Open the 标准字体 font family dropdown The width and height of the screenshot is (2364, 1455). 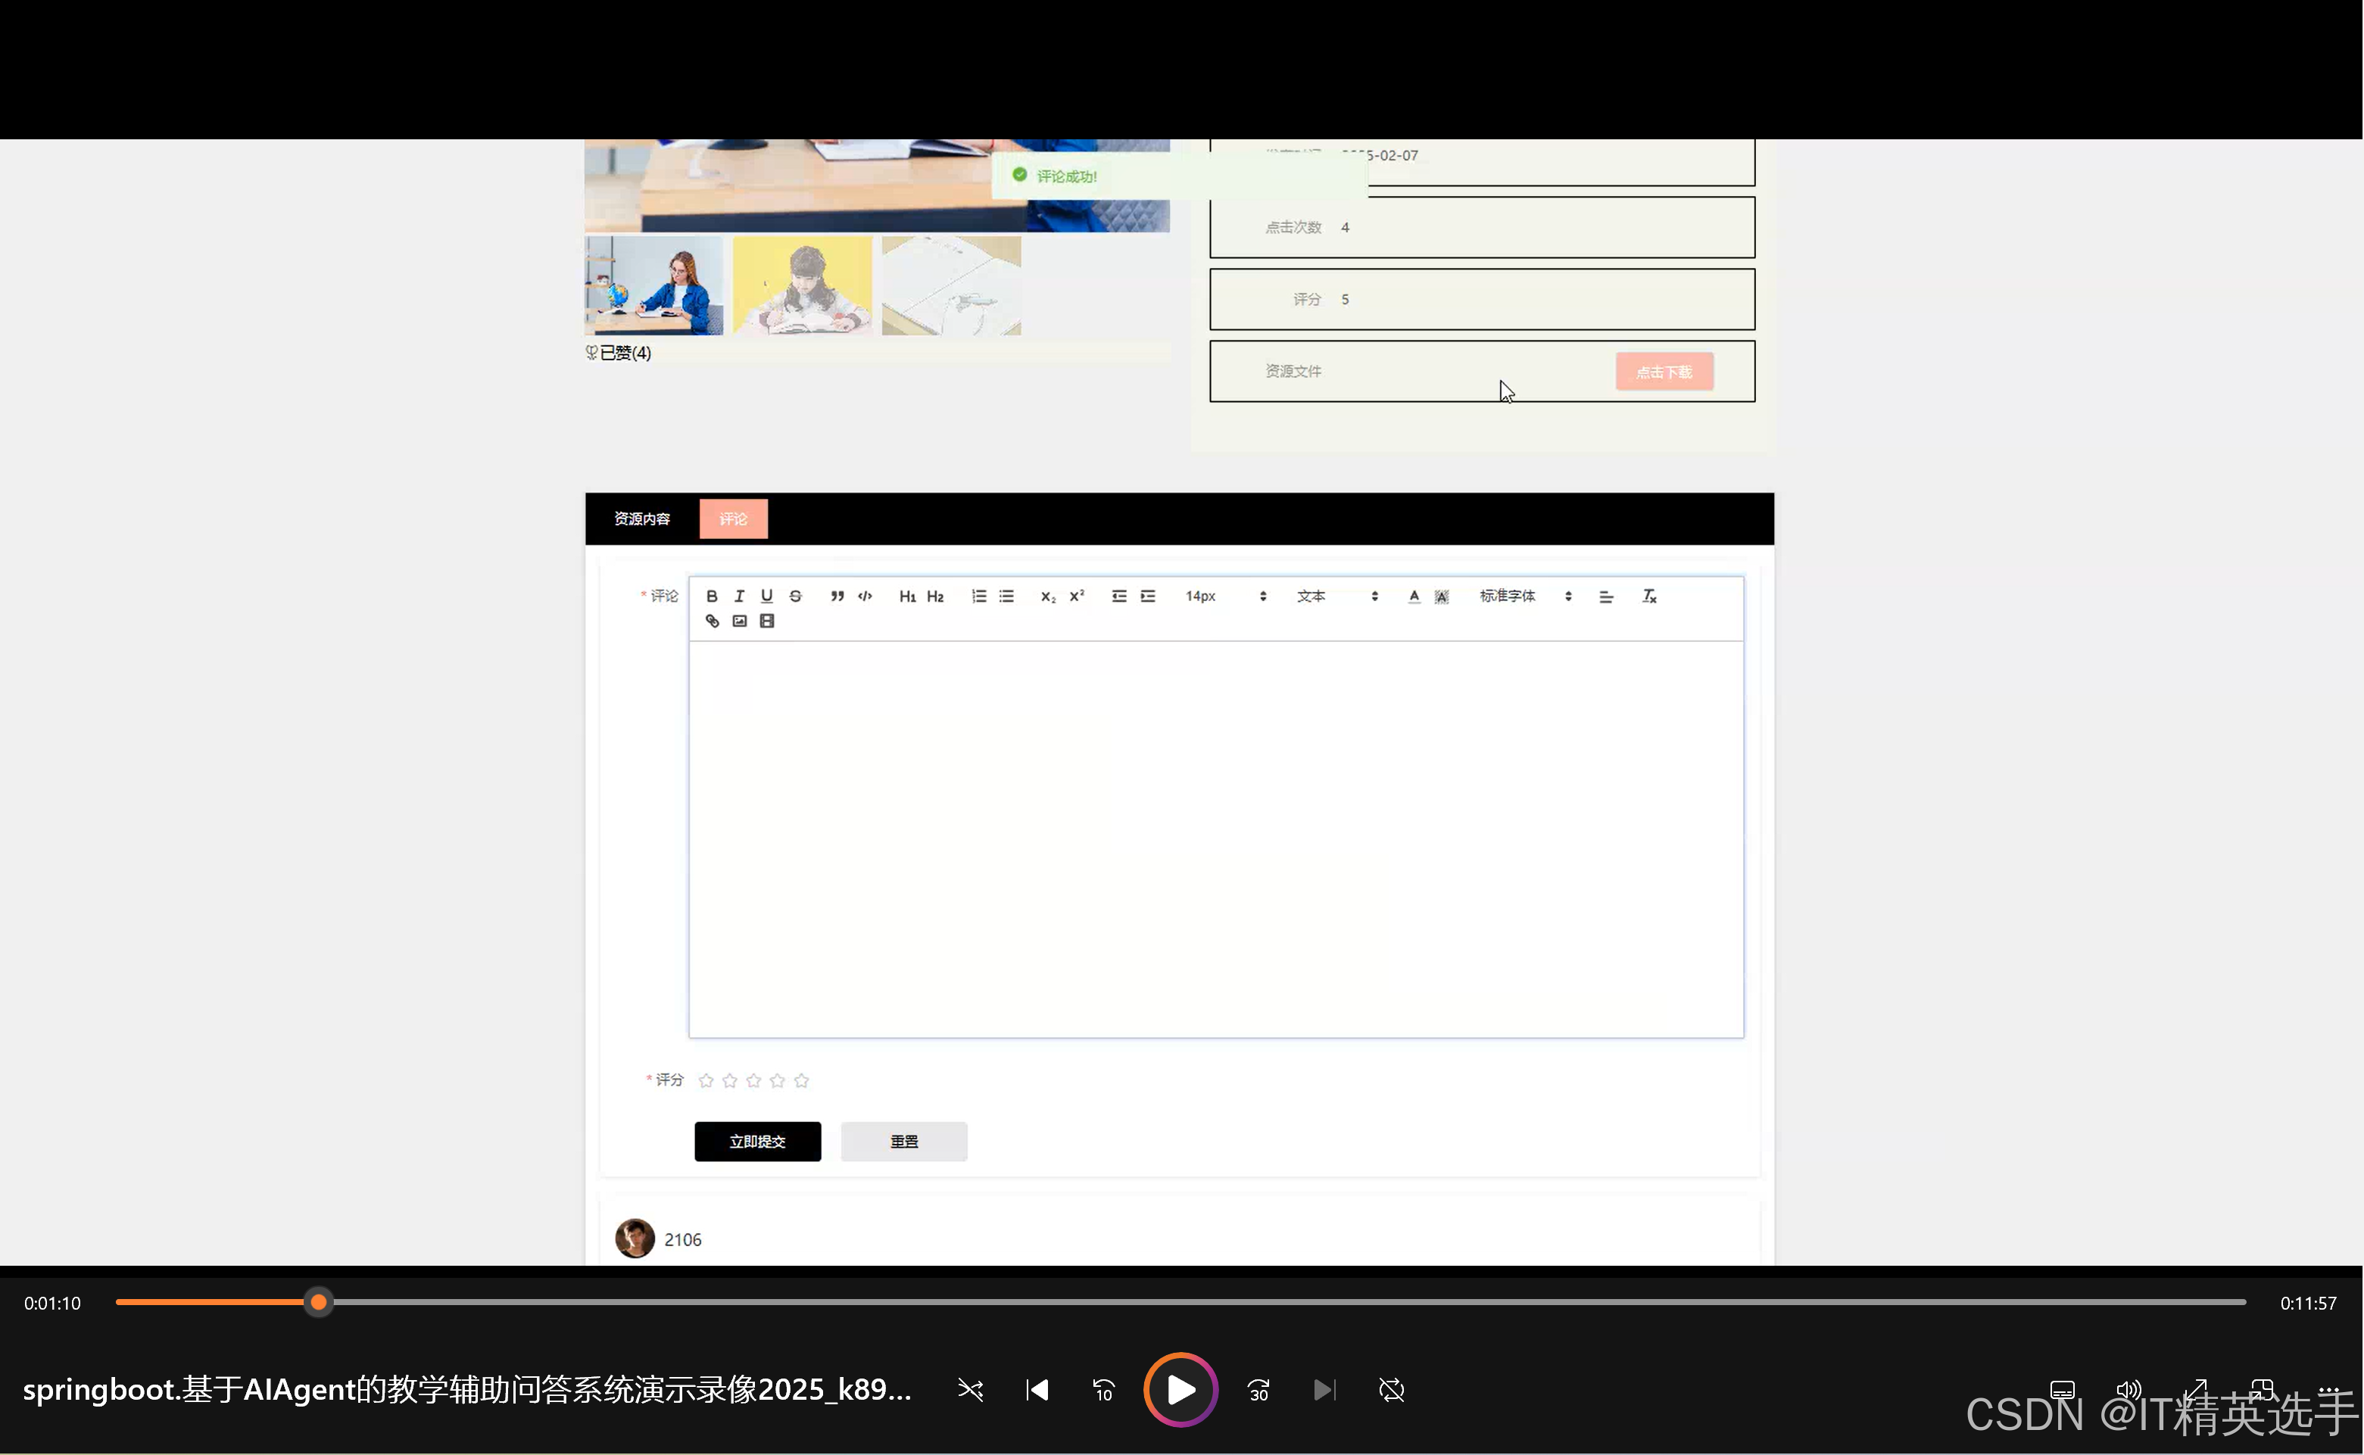click(x=1527, y=597)
